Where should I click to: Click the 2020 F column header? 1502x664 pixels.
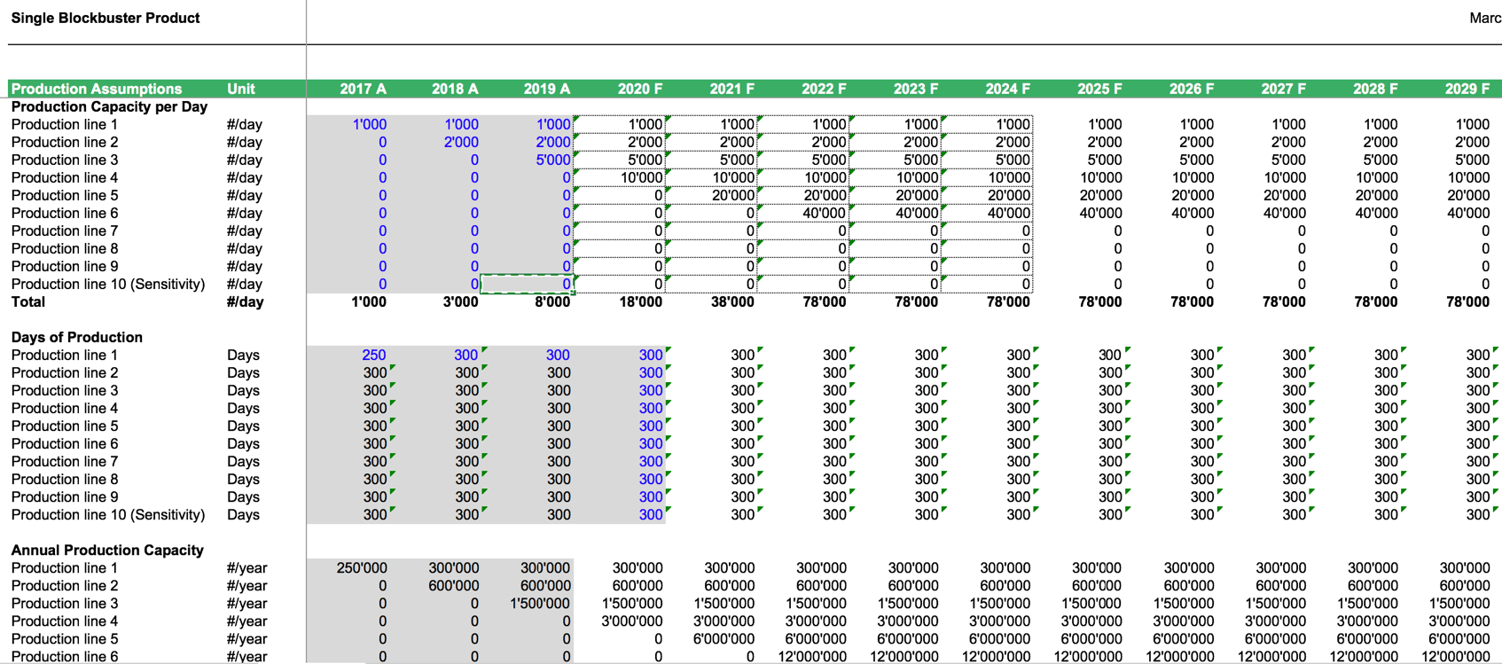coord(640,89)
